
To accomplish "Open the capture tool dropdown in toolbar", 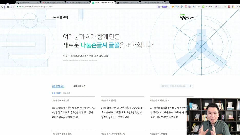I will pyautogui.click(x=177, y=7).
